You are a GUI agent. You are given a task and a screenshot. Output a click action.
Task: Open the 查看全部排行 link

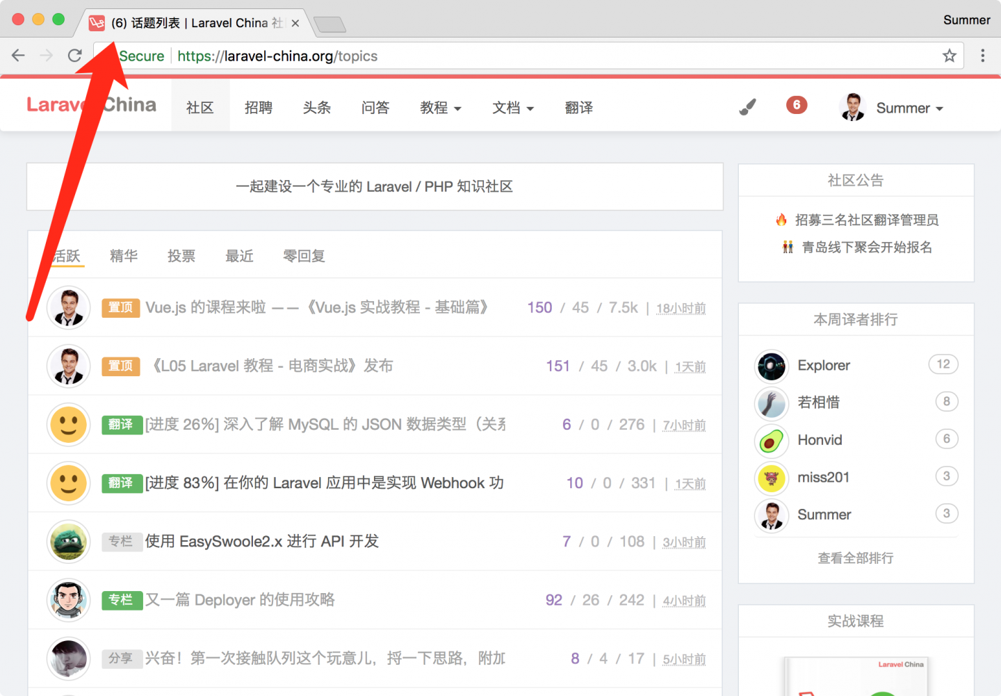pos(856,558)
